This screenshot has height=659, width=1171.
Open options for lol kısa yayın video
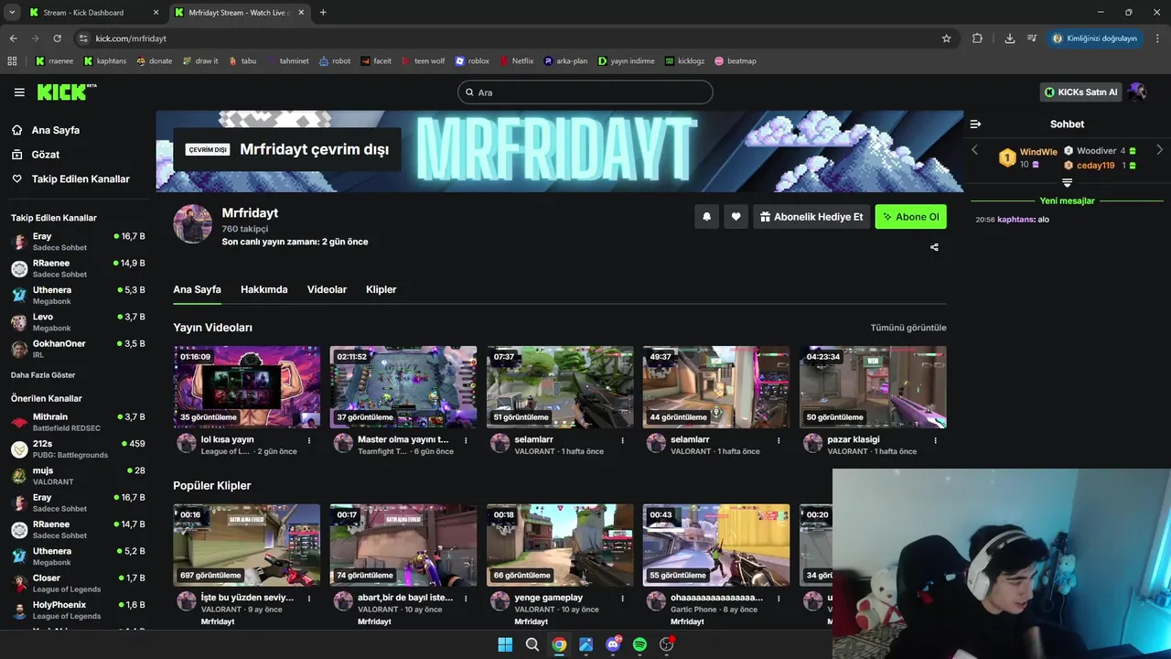tap(309, 440)
